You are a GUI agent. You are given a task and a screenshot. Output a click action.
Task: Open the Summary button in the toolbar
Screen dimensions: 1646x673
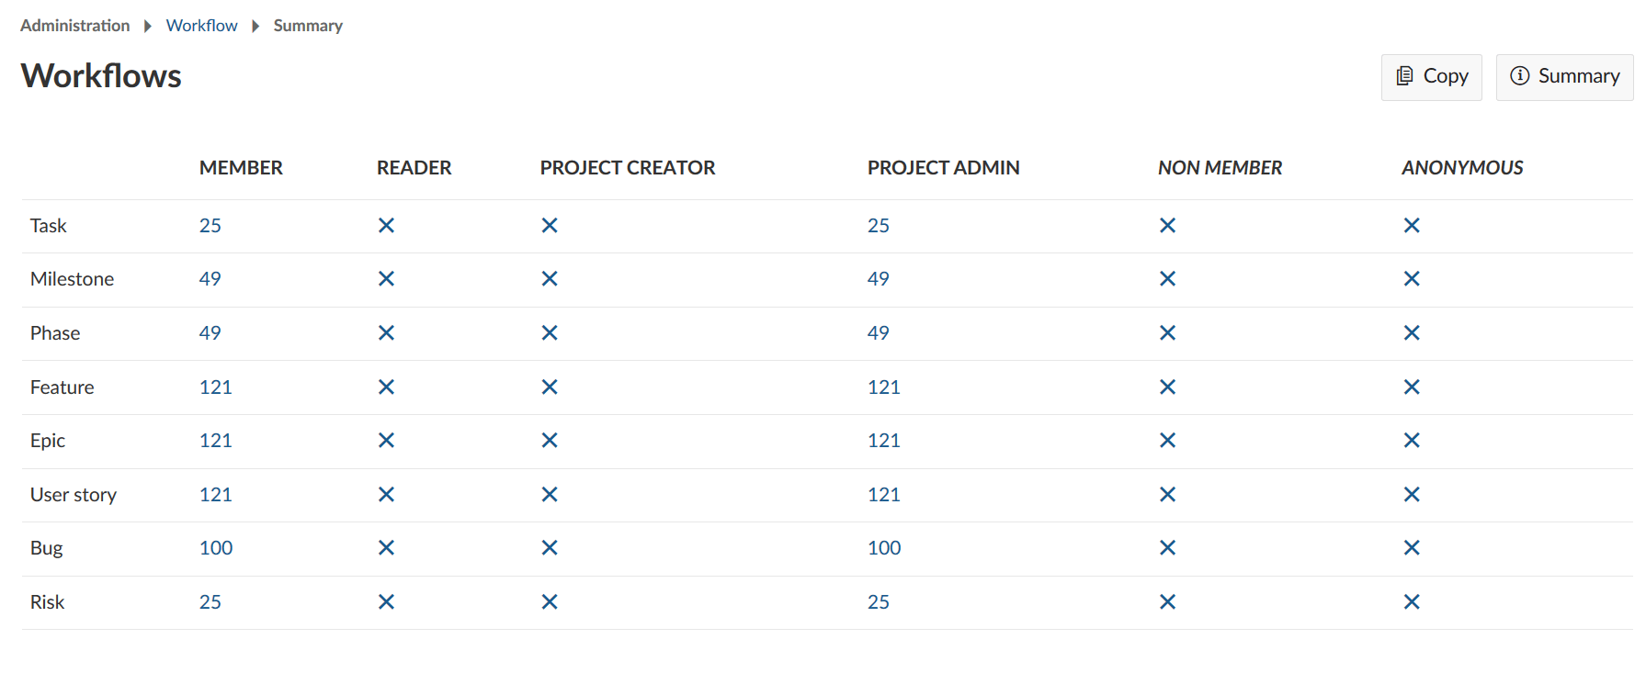point(1564,77)
